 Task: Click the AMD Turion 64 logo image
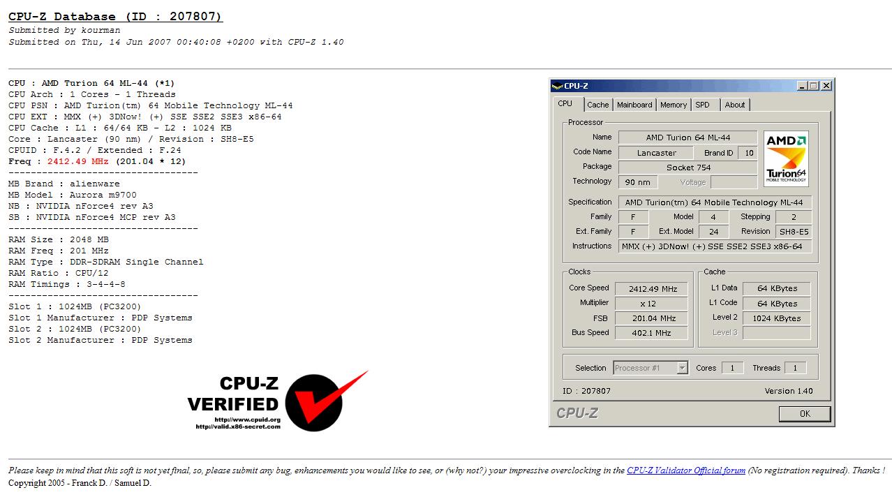tap(786, 158)
